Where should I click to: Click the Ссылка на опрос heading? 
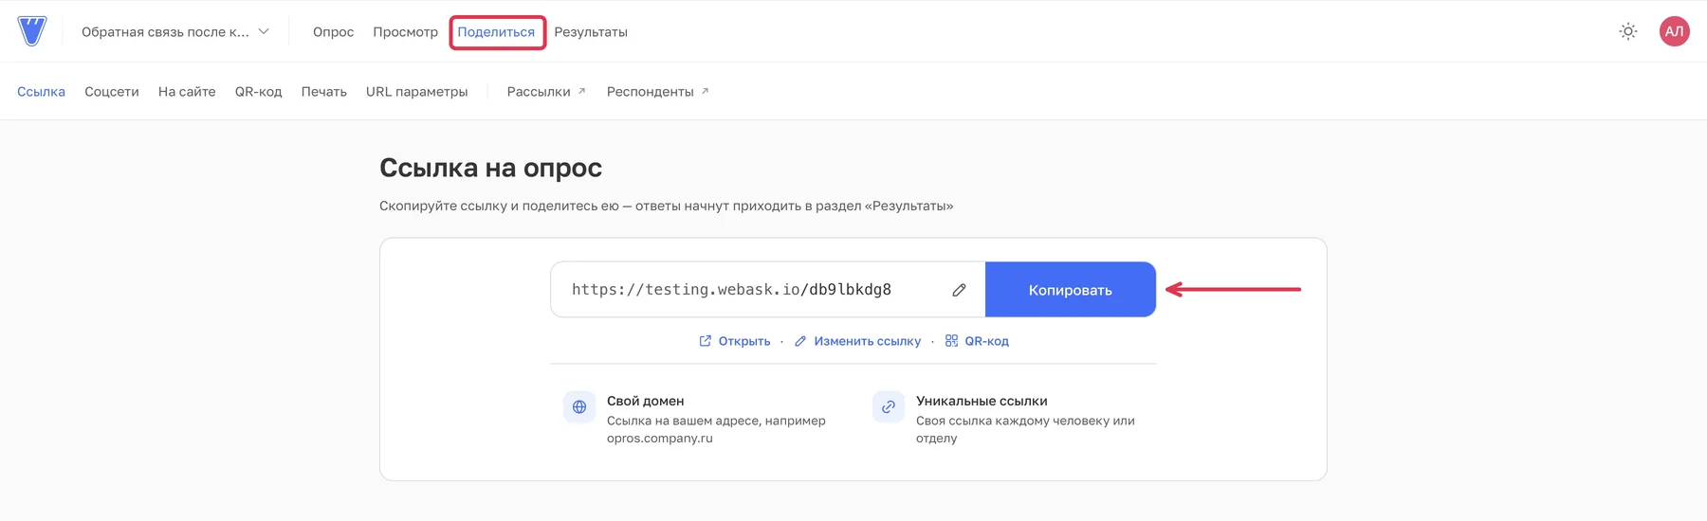click(x=490, y=168)
